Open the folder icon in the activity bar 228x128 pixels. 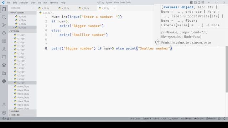[x=4, y=73]
